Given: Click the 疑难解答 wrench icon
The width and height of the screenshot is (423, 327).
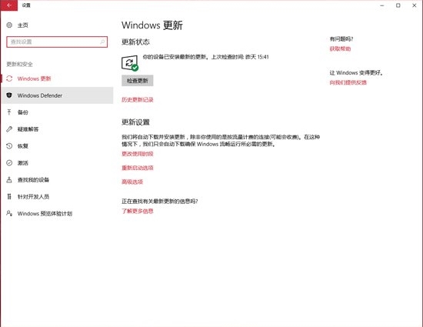Looking at the screenshot, I should tap(9, 129).
